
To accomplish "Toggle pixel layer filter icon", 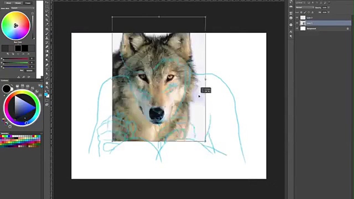I will point(309,3).
